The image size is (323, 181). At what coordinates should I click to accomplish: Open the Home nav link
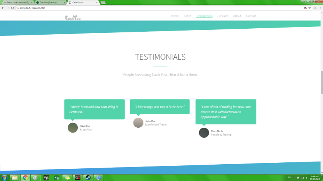pos(175,16)
